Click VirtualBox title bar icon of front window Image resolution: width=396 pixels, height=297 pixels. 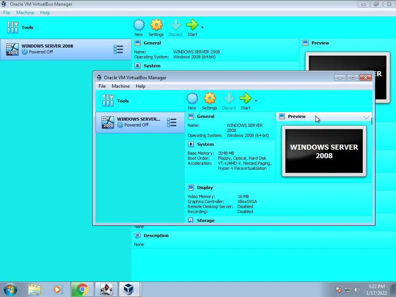pyautogui.click(x=99, y=77)
